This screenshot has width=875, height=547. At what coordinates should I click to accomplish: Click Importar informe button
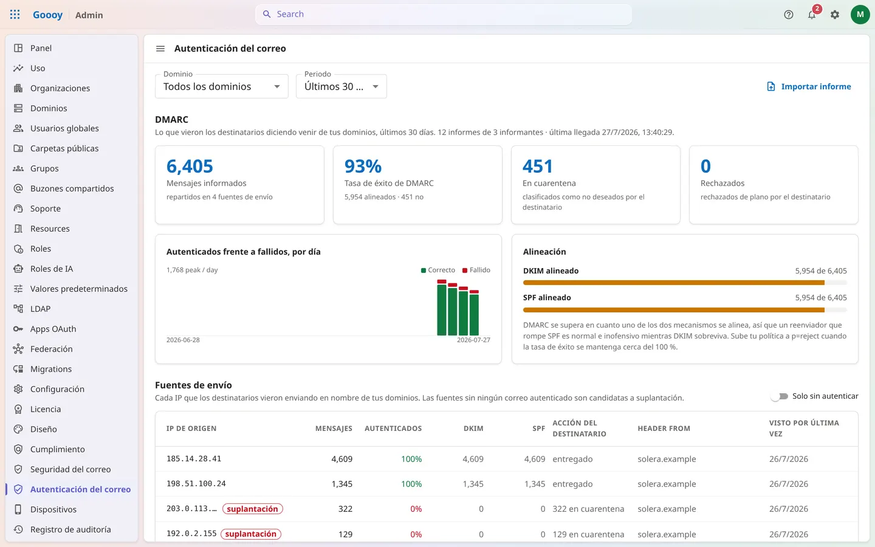(x=809, y=86)
